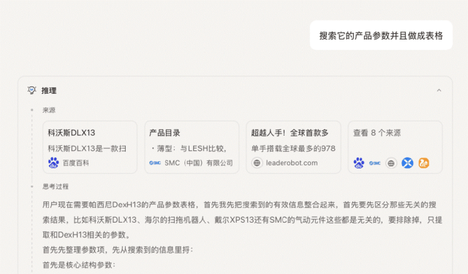Image resolution: width=468 pixels, height=274 pixels.
Task: Click the line 首先先整理参数项
Action: [118, 250]
